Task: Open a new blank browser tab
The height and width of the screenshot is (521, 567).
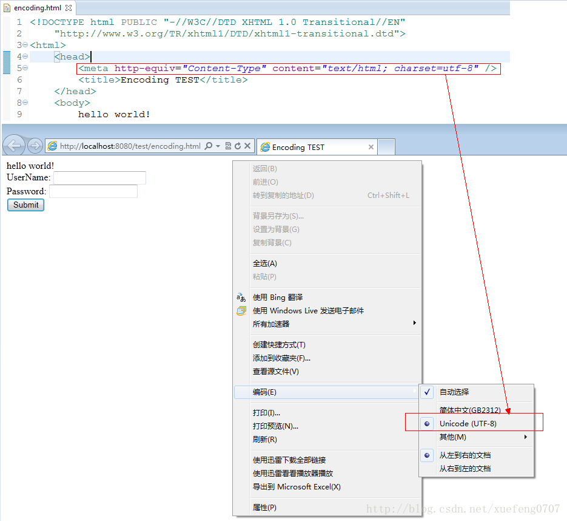Action: (386, 147)
